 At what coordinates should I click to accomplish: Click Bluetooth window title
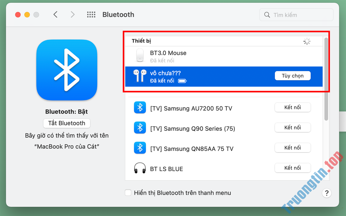click(x=118, y=15)
